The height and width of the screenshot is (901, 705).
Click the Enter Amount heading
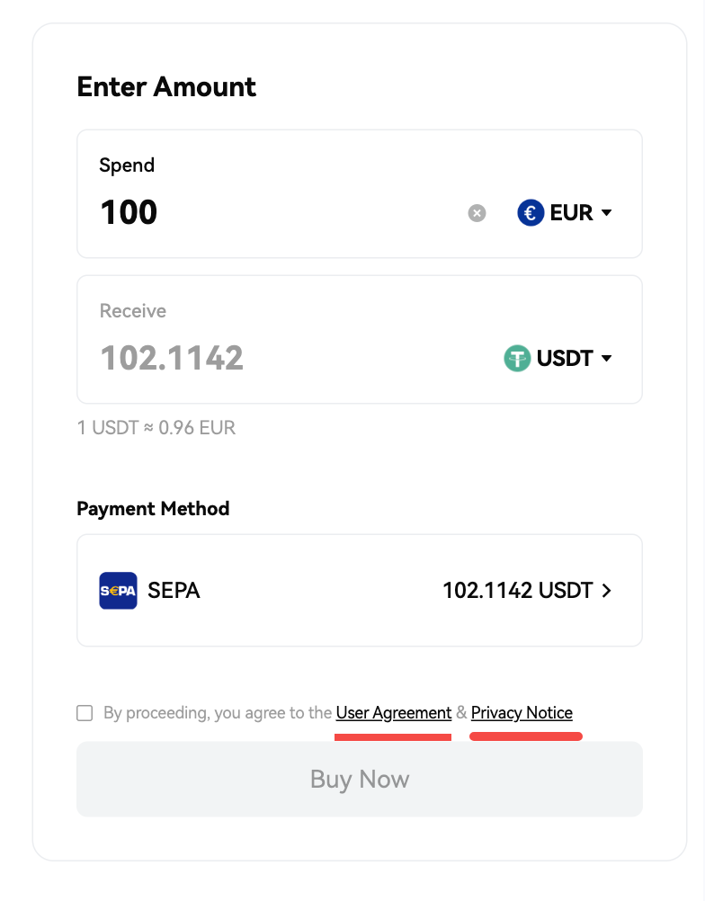coord(166,87)
